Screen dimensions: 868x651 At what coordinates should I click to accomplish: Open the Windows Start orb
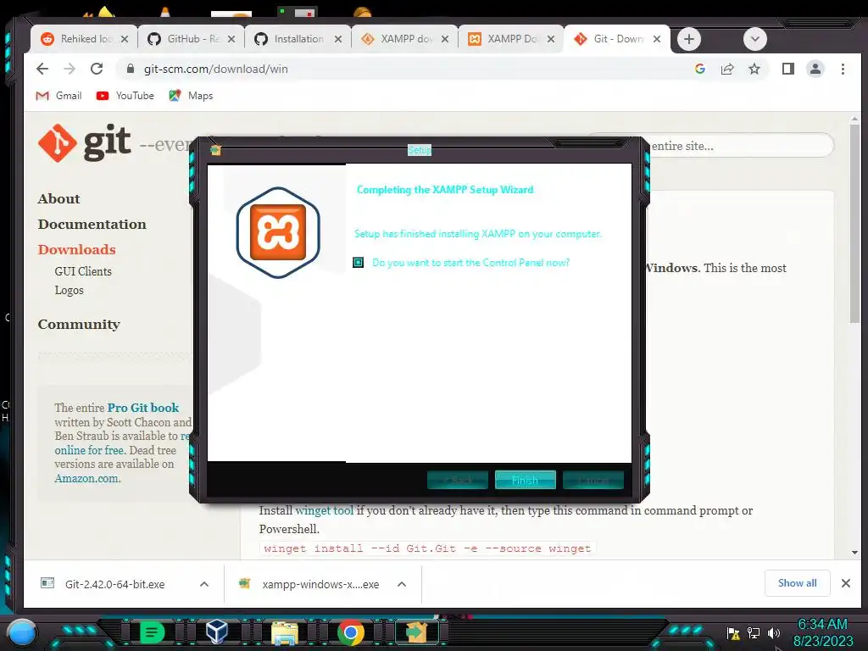pyautogui.click(x=22, y=632)
